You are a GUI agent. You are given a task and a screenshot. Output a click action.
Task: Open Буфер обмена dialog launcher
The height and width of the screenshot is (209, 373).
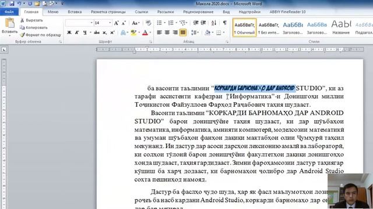pyautogui.click(x=60, y=42)
